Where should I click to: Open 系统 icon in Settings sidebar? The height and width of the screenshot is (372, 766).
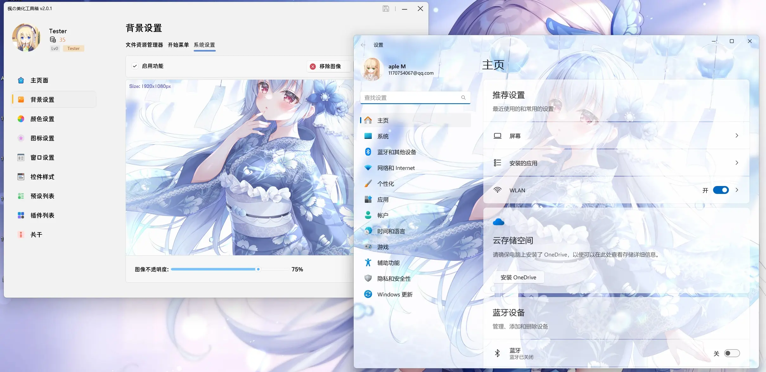pyautogui.click(x=368, y=136)
